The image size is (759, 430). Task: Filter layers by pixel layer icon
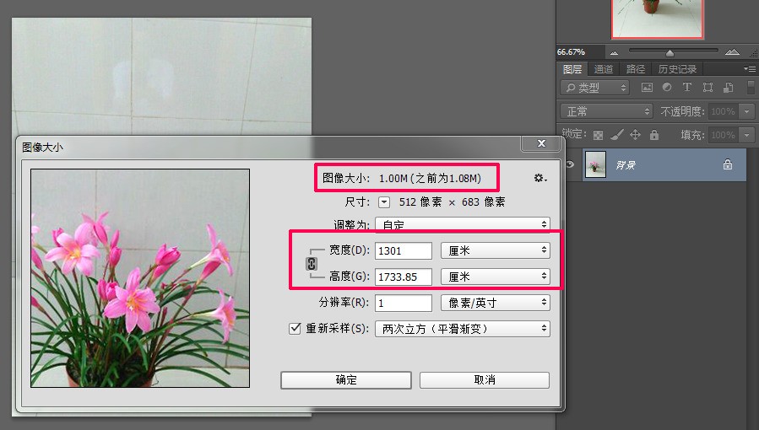click(x=647, y=88)
